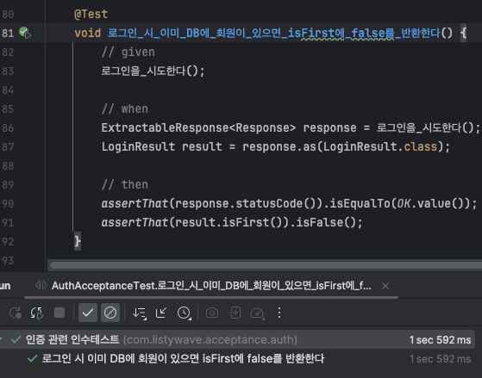Image resolution: width=482 pixels, height=378 pixels.
Task: Click the camera dump threads icon
Action: point(212,313)
